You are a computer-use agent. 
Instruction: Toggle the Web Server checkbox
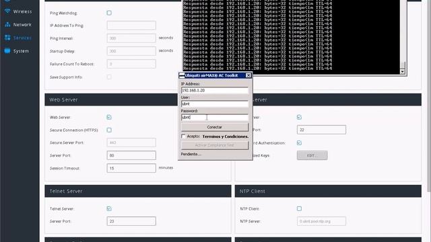click(x=109, y=117)
